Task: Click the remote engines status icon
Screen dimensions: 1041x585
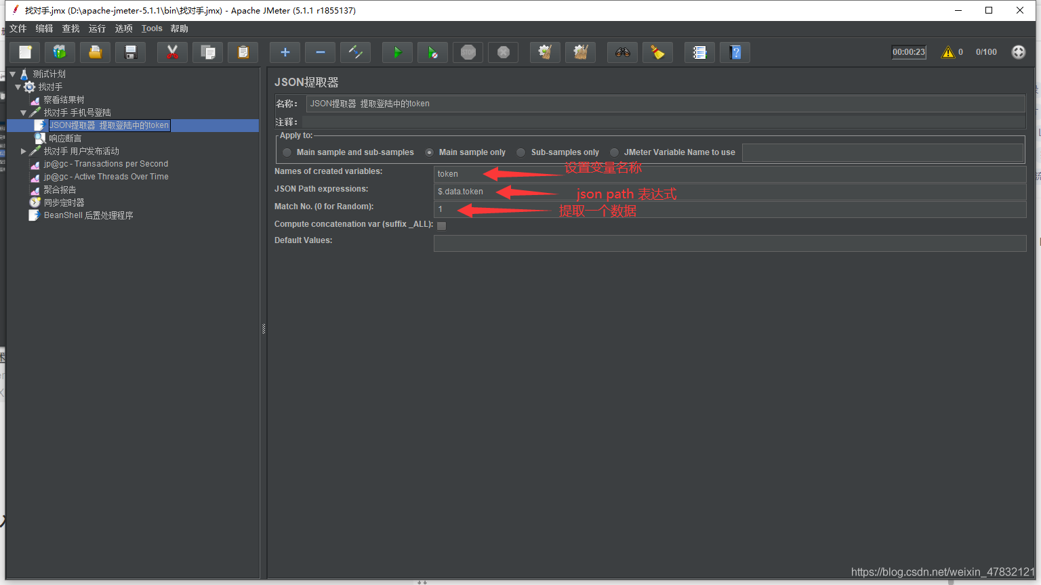Action: click(x=1019, y=52)
